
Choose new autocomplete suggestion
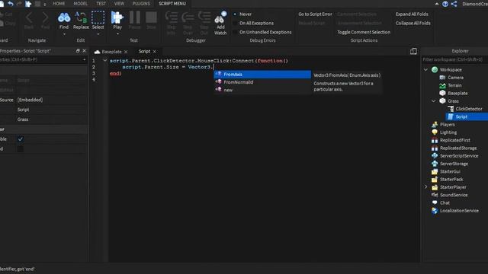[262, 90]
